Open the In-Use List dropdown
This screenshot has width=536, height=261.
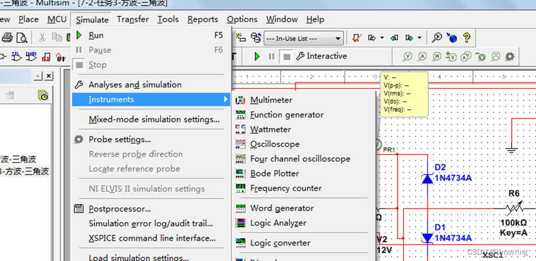point(304,38)
